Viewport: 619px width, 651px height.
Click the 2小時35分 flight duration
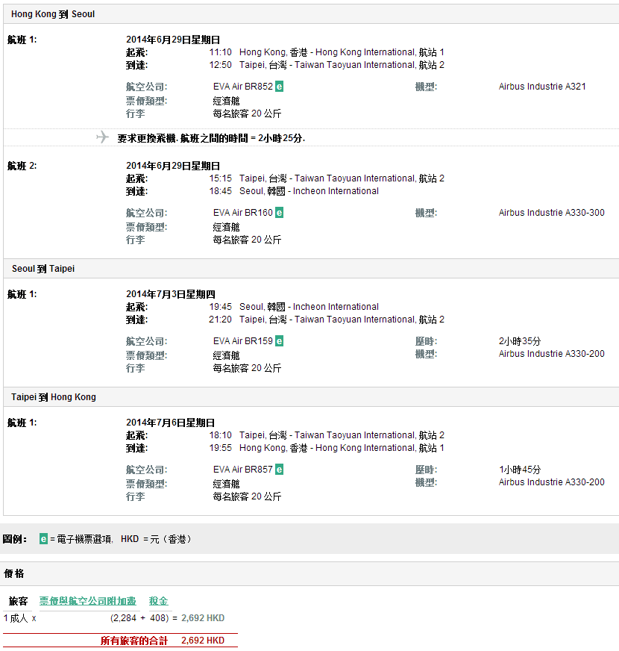click(x=520, y=341)
